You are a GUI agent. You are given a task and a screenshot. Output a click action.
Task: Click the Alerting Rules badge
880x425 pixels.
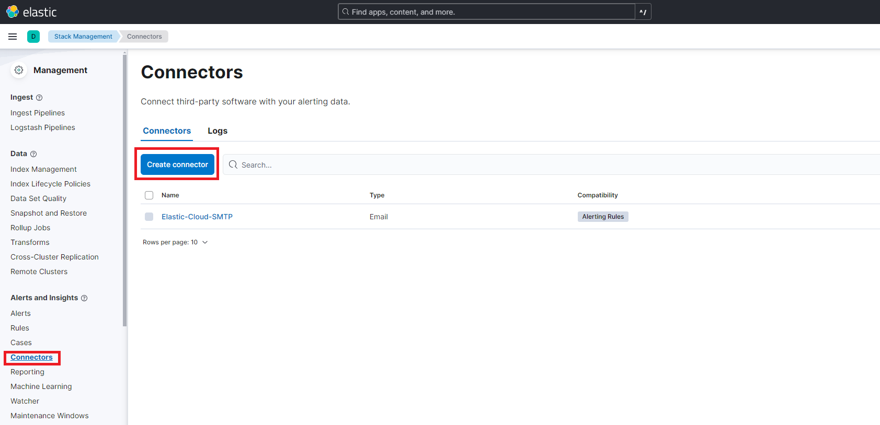coord(603,217)
